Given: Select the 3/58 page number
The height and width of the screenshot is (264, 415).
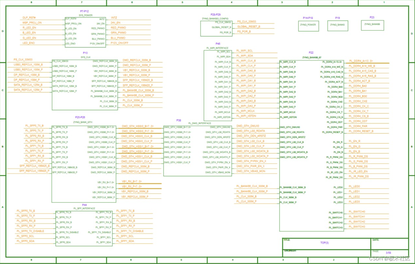Looking at the screenshot, I should tap(388, 253).
